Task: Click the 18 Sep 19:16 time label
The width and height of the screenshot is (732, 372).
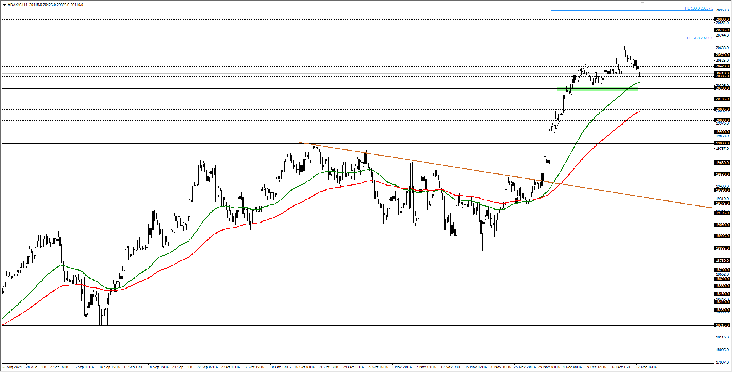Action: coord(158,367)
